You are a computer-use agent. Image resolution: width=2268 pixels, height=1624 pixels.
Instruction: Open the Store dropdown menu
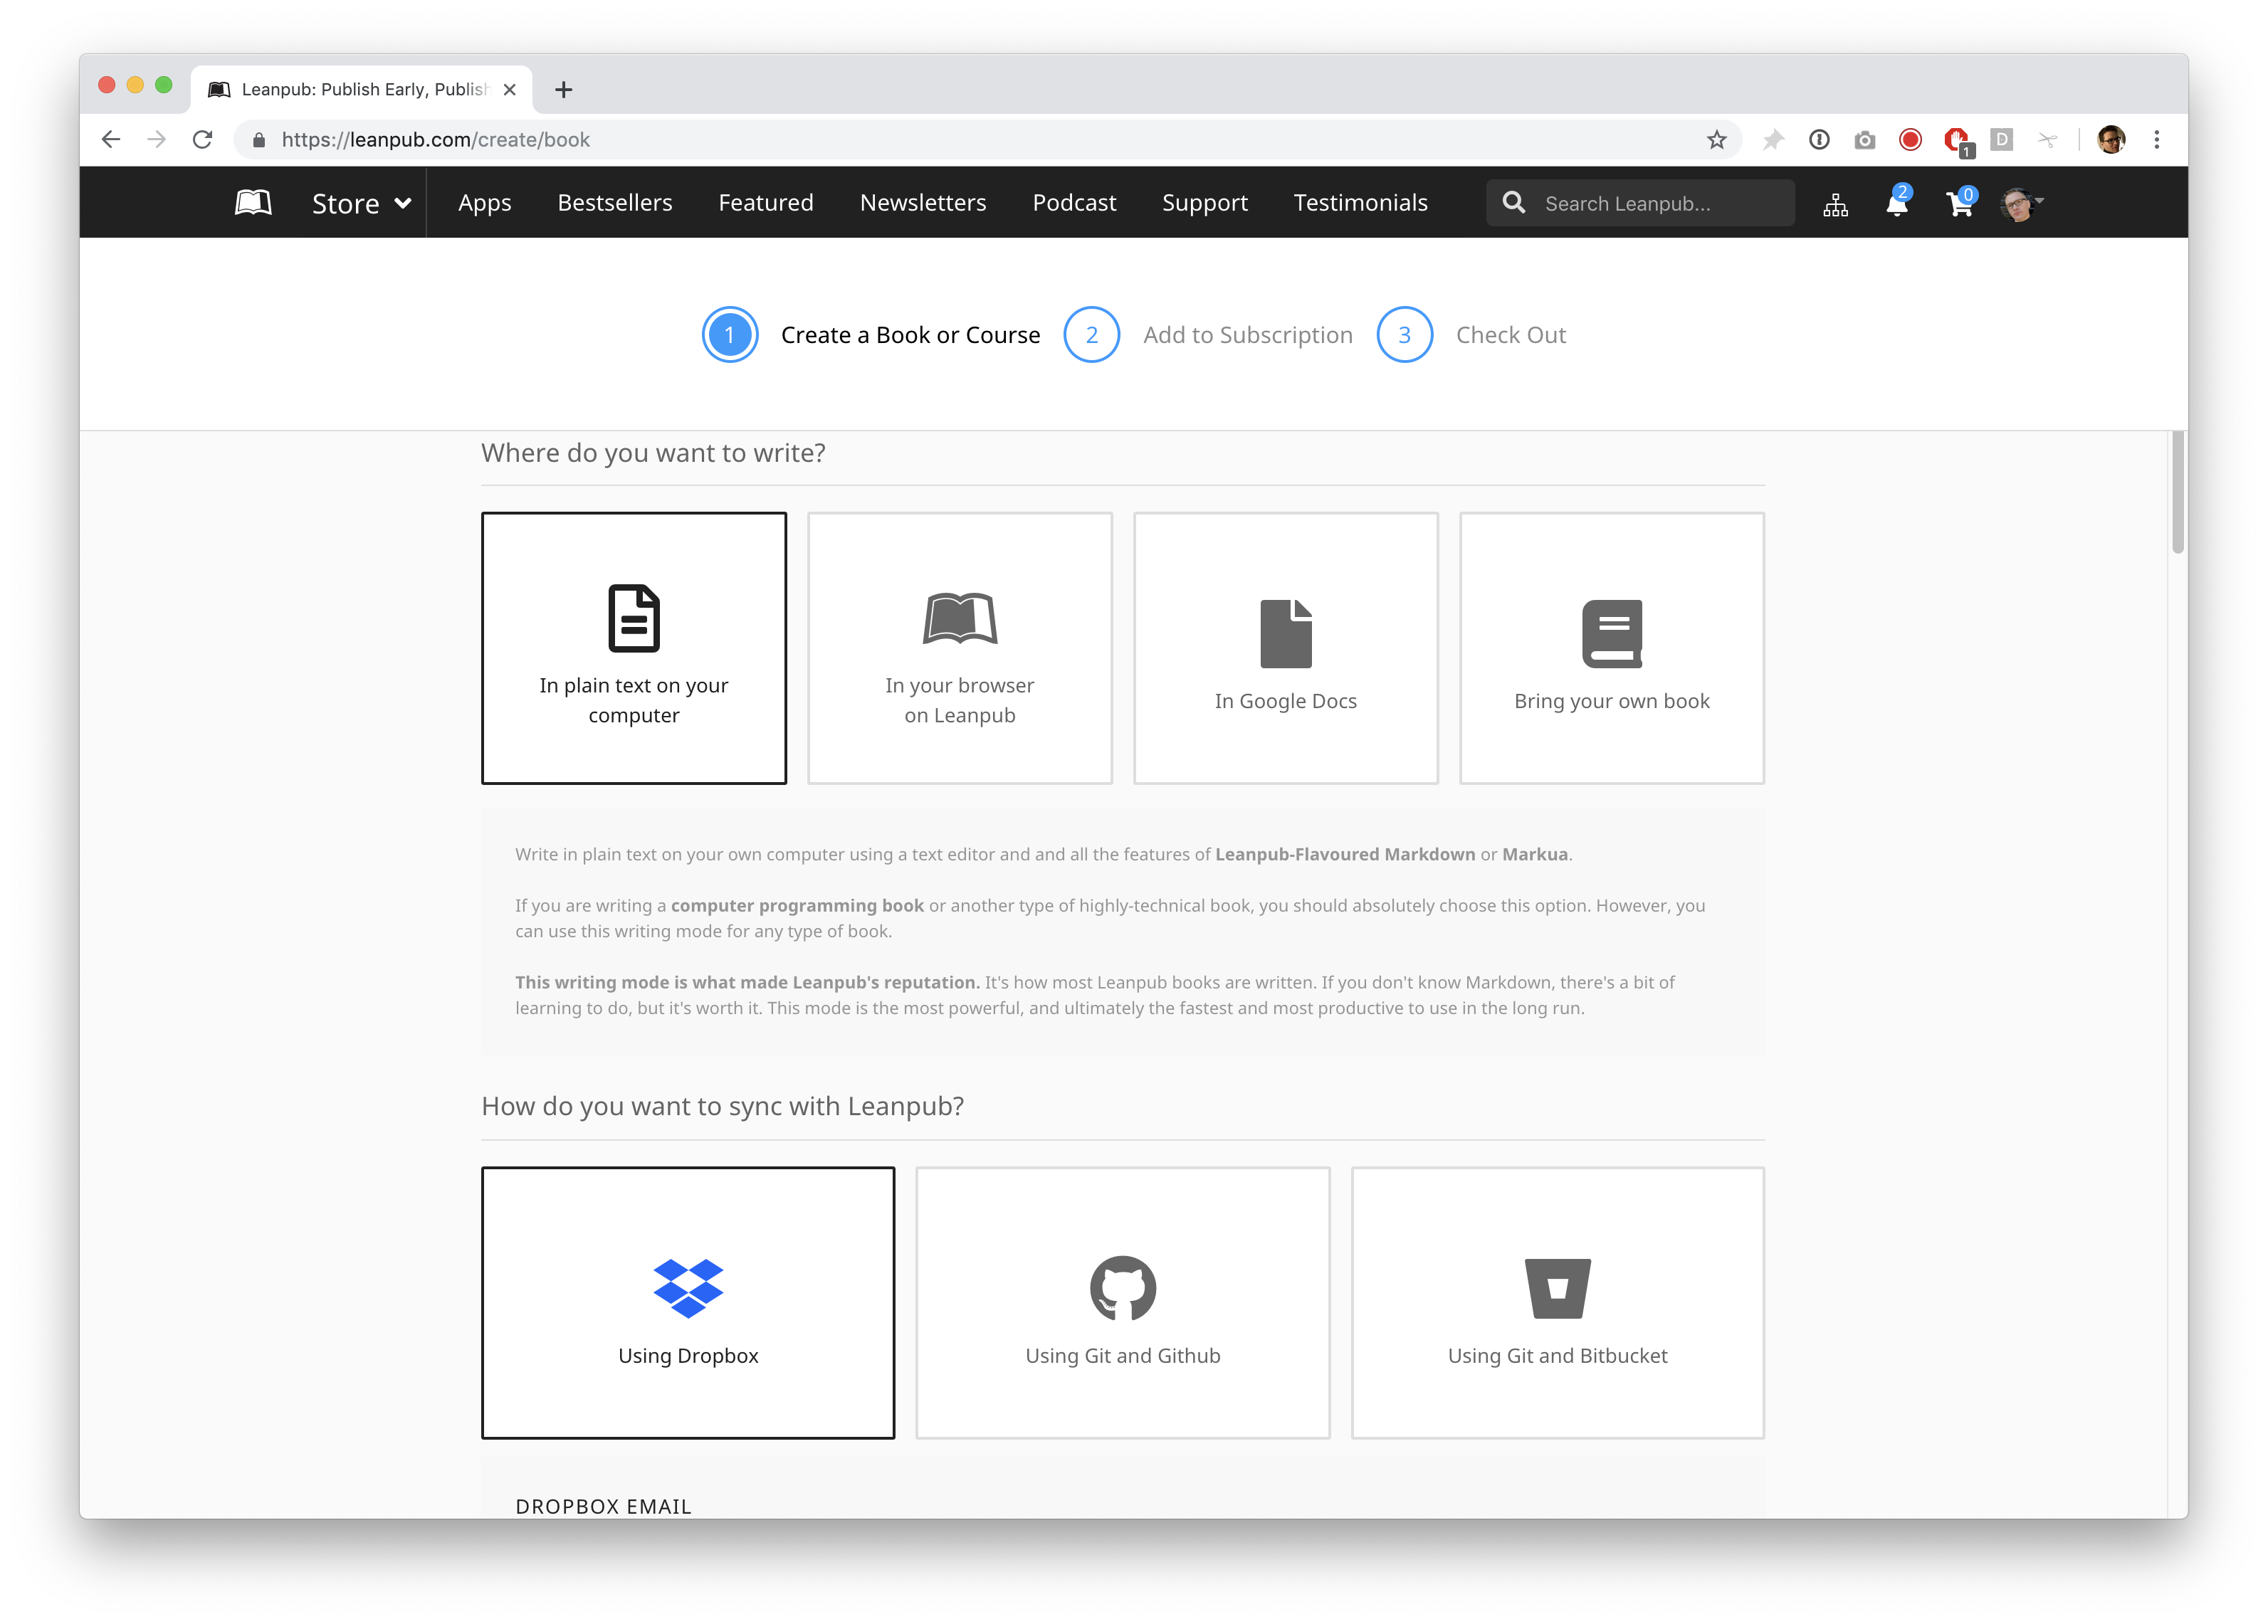pos(361,203)
